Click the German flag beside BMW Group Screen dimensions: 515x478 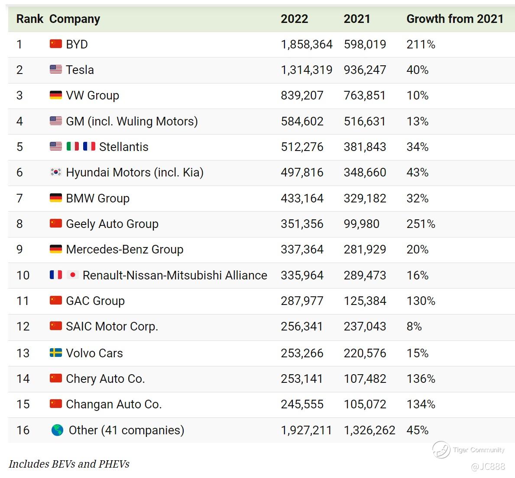tap(55, 198)
